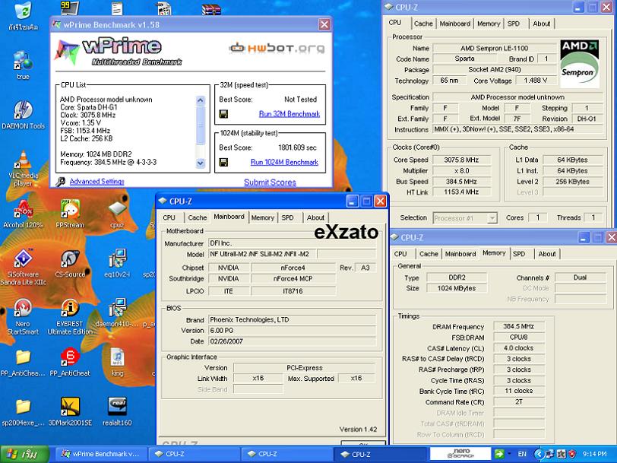Launch the CS-Source desktop shortcut
617x463 pixels.
click(70, 258)
